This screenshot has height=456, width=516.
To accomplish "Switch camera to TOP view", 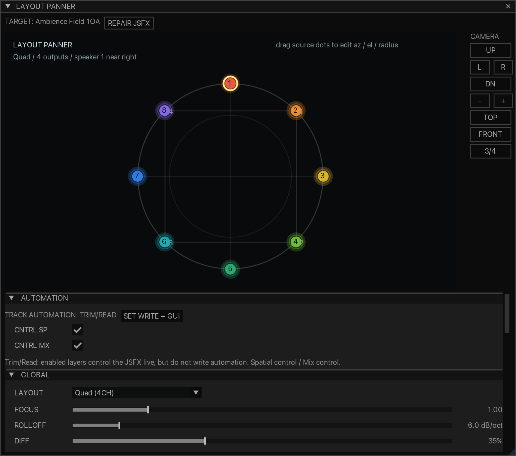I will [490, 117].
